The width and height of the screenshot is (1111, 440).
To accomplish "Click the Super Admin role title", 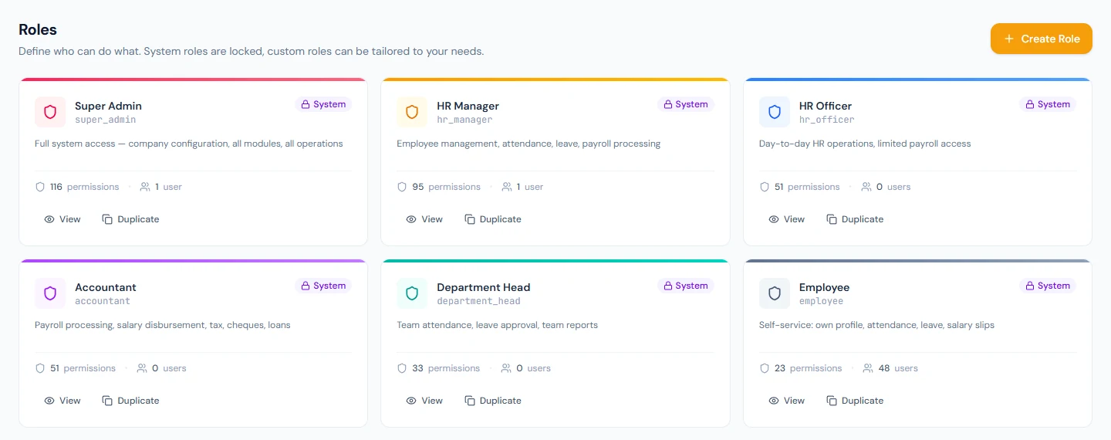I will pos(108,106).
